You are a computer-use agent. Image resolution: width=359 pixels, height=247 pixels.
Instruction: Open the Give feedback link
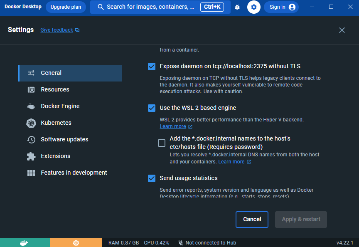(57, 30)
